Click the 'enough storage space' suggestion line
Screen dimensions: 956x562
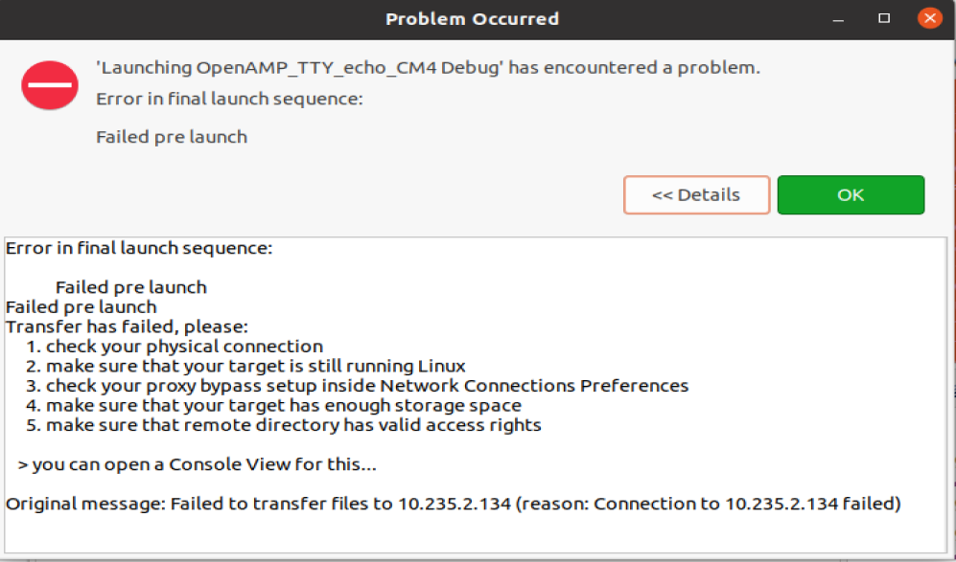click(x=273, y=406)
